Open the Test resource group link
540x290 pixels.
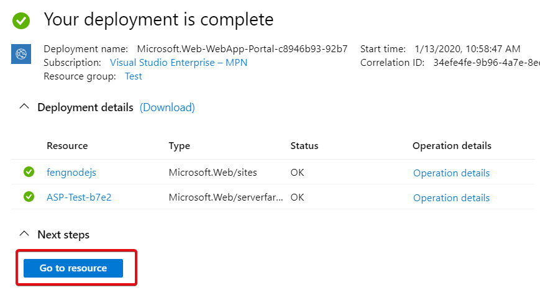[133, 76]
